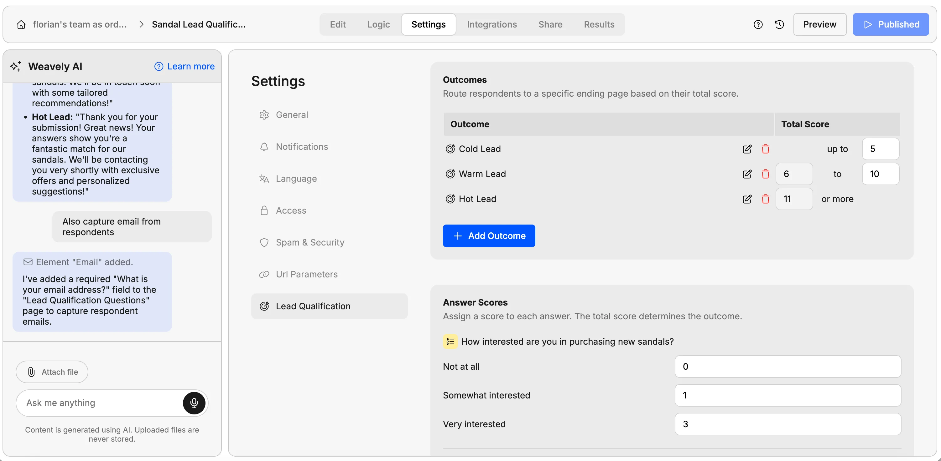The width and height of the screenshot is (941, 461).
Task: Open Notifications settings
Action: tap(329, 147)
